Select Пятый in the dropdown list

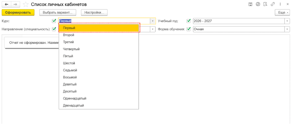point(99,56)
